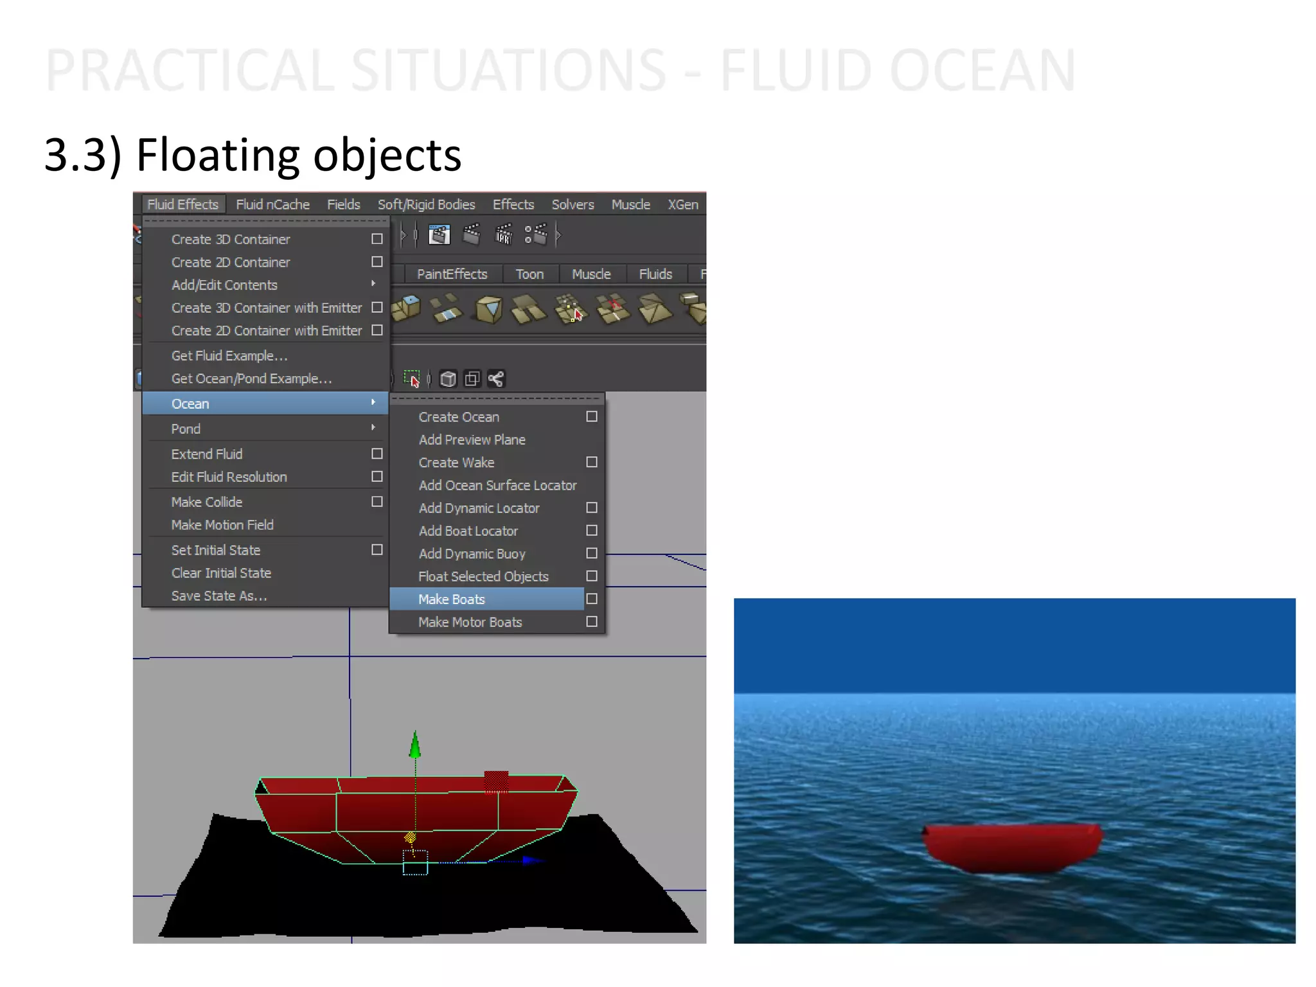
Task: Click the shelf icon with yellow vertices and cursor
Action: click(570, 309)
